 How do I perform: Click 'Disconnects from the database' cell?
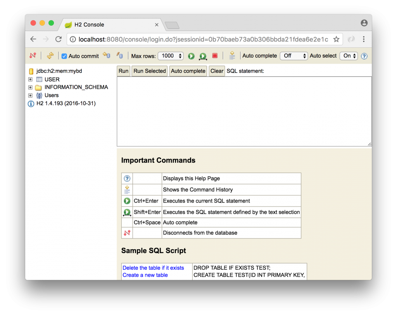coord(231,233)
